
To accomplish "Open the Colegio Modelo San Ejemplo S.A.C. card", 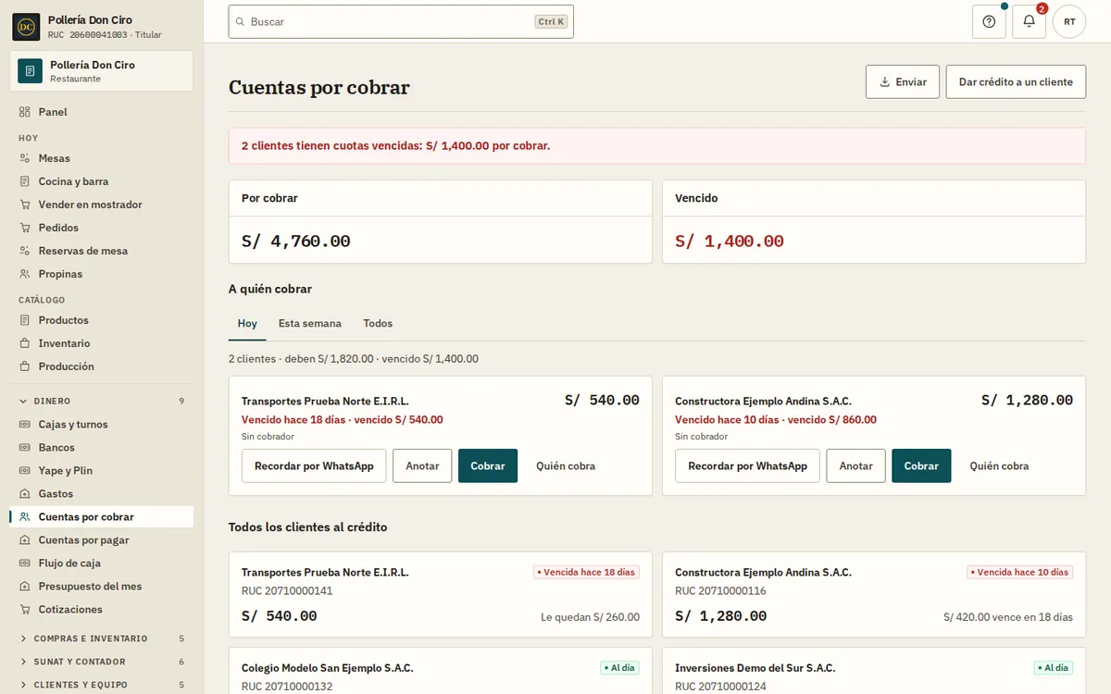I will (x=441, y=671).
